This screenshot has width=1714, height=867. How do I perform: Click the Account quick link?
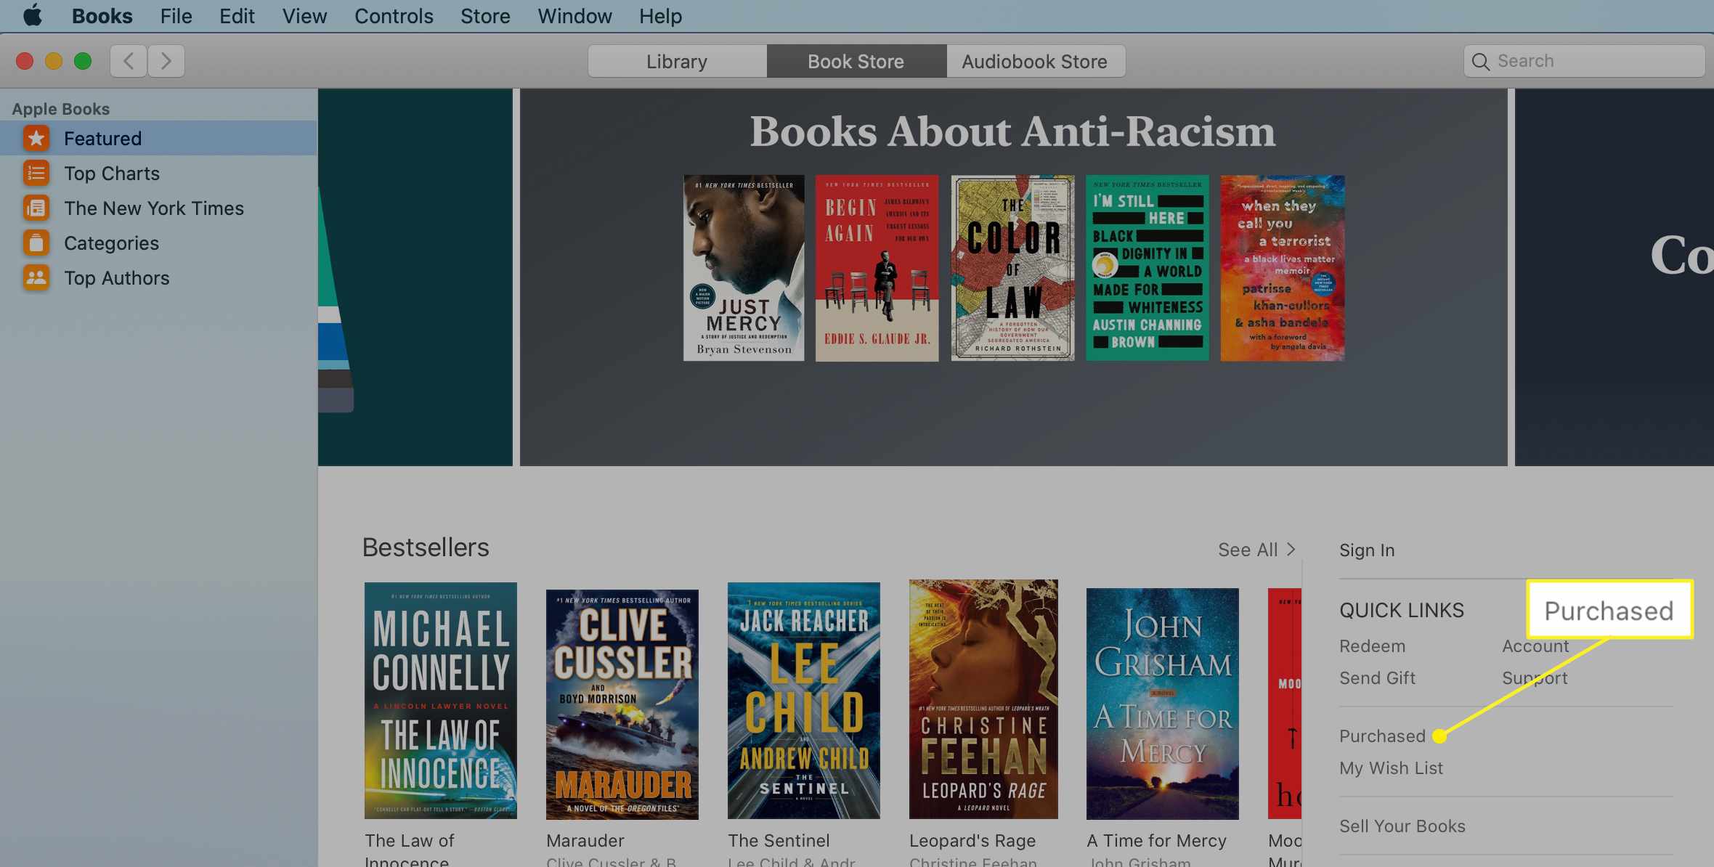1535,646
